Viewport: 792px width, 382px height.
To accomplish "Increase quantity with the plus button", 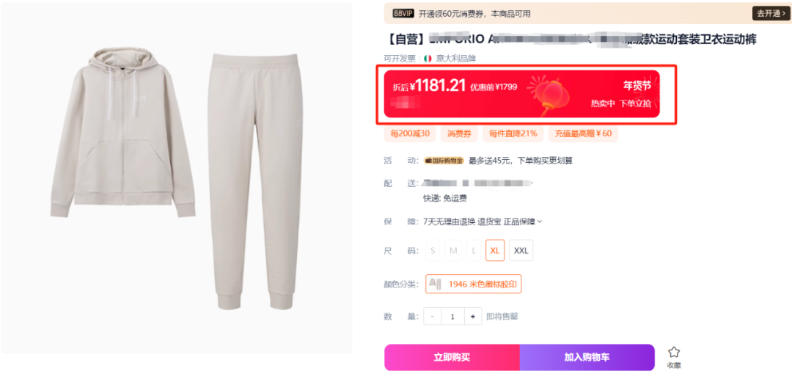I will 473,316.
